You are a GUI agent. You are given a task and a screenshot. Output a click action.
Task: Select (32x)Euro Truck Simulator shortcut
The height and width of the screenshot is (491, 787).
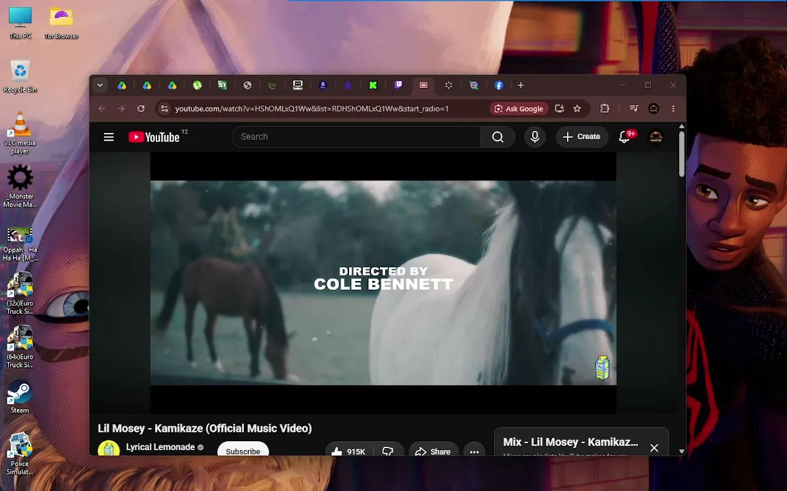(x=20, y=294)
